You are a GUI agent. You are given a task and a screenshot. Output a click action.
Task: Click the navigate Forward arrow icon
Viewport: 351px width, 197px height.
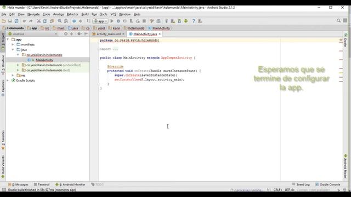(x=81, y=21)
